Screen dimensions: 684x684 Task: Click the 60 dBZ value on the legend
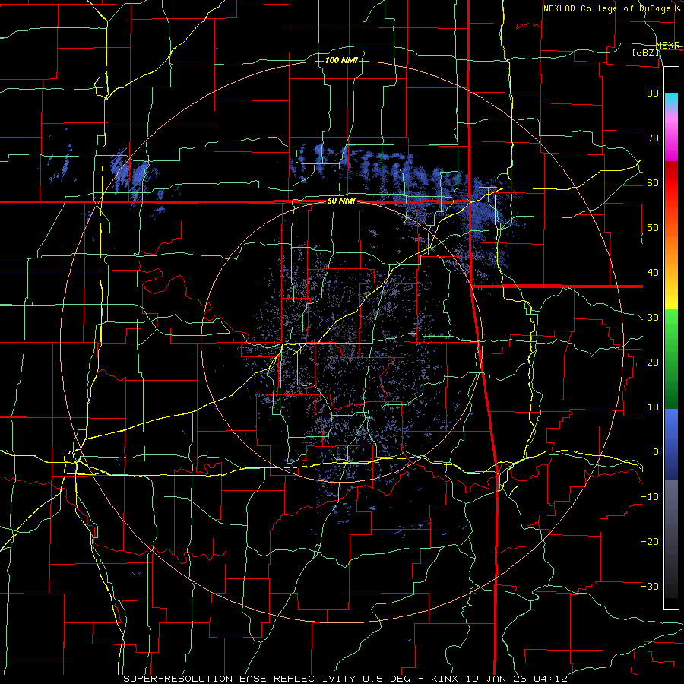click(653, 182)
